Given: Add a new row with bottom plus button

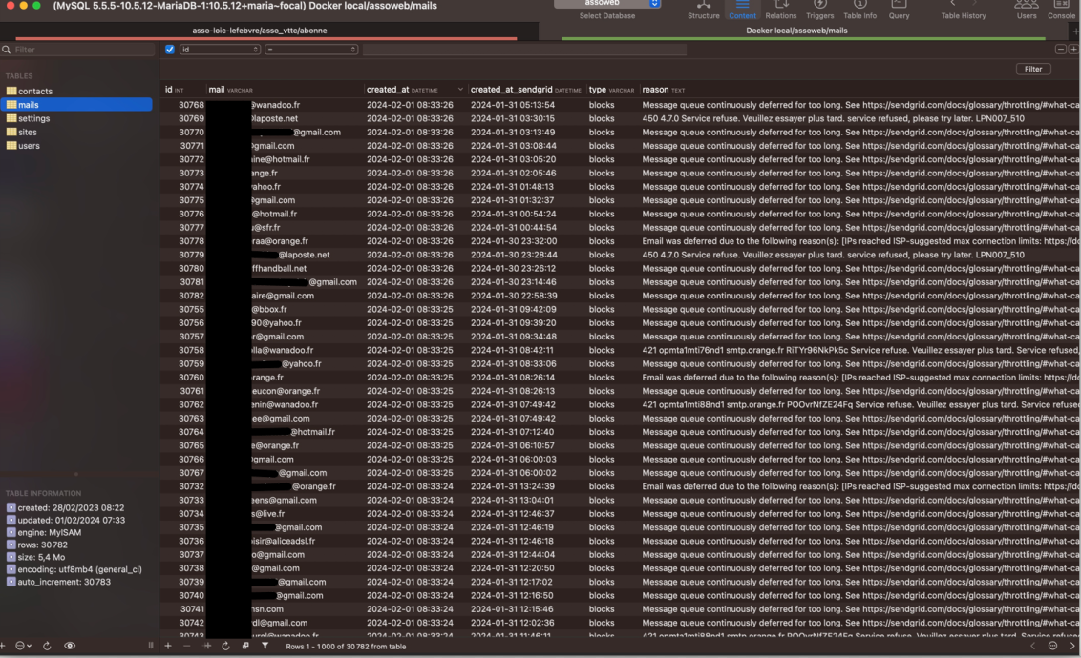Looking at the screenshot, I should 168,646.
